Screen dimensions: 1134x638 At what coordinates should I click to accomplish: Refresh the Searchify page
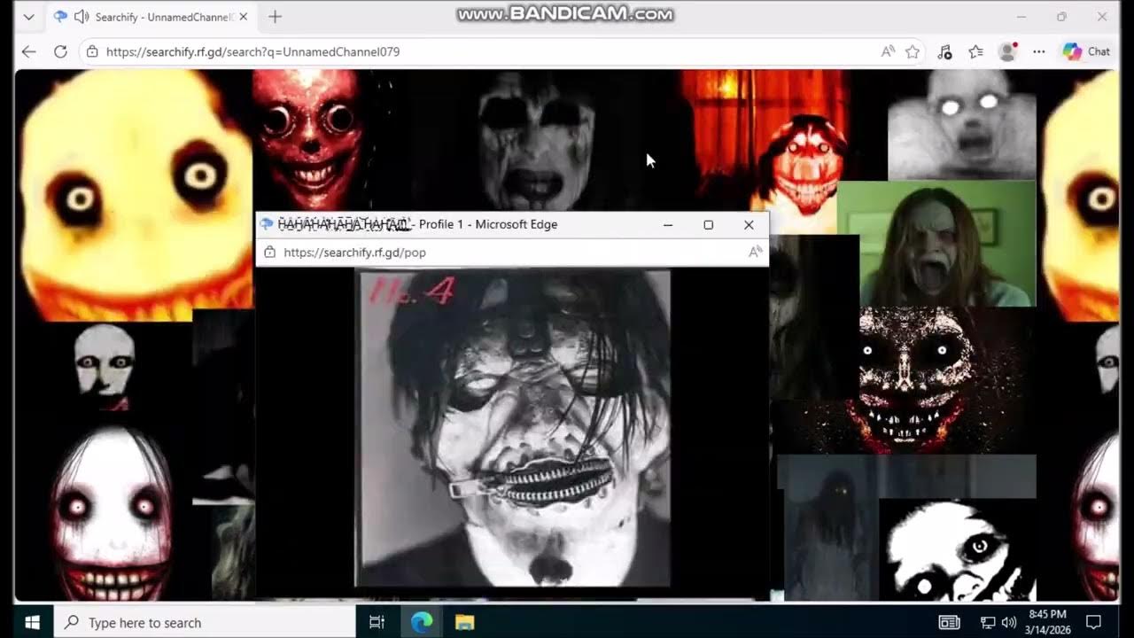60,51
